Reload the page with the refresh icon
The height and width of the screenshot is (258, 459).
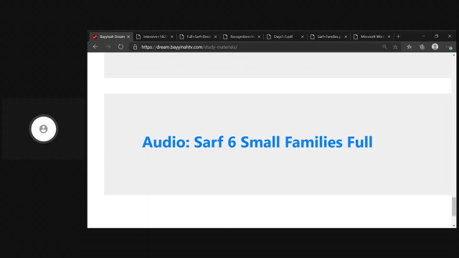[120, 47]
